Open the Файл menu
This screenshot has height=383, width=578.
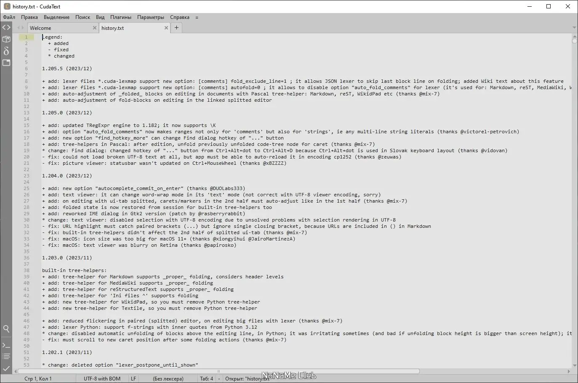coord(9,17)
